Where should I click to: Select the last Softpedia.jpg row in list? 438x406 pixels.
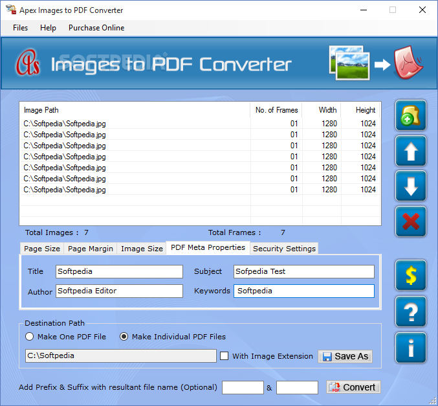(200, 190)
